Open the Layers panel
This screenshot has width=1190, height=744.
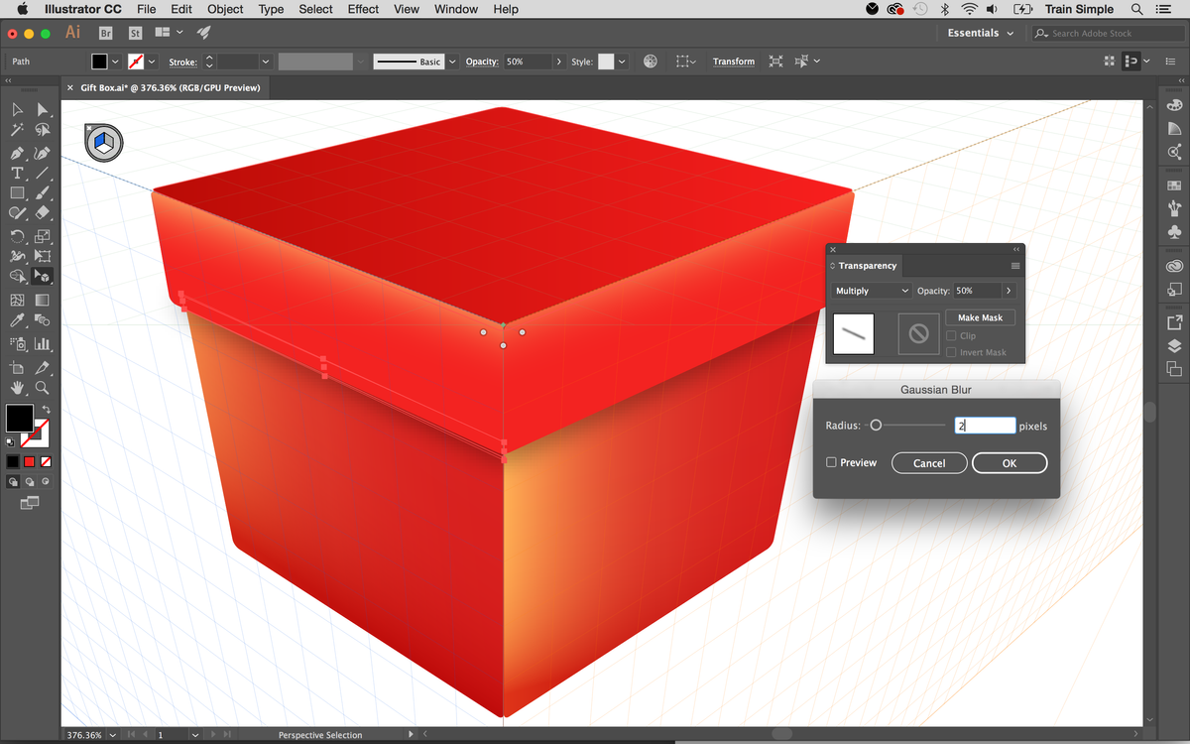tap(1174, 344)
